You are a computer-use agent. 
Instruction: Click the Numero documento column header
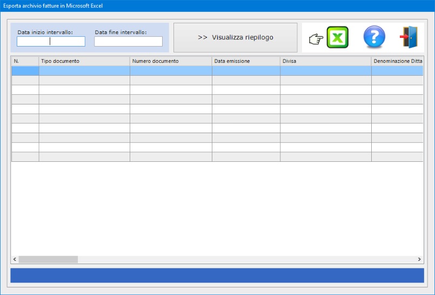tap(171, 61)
